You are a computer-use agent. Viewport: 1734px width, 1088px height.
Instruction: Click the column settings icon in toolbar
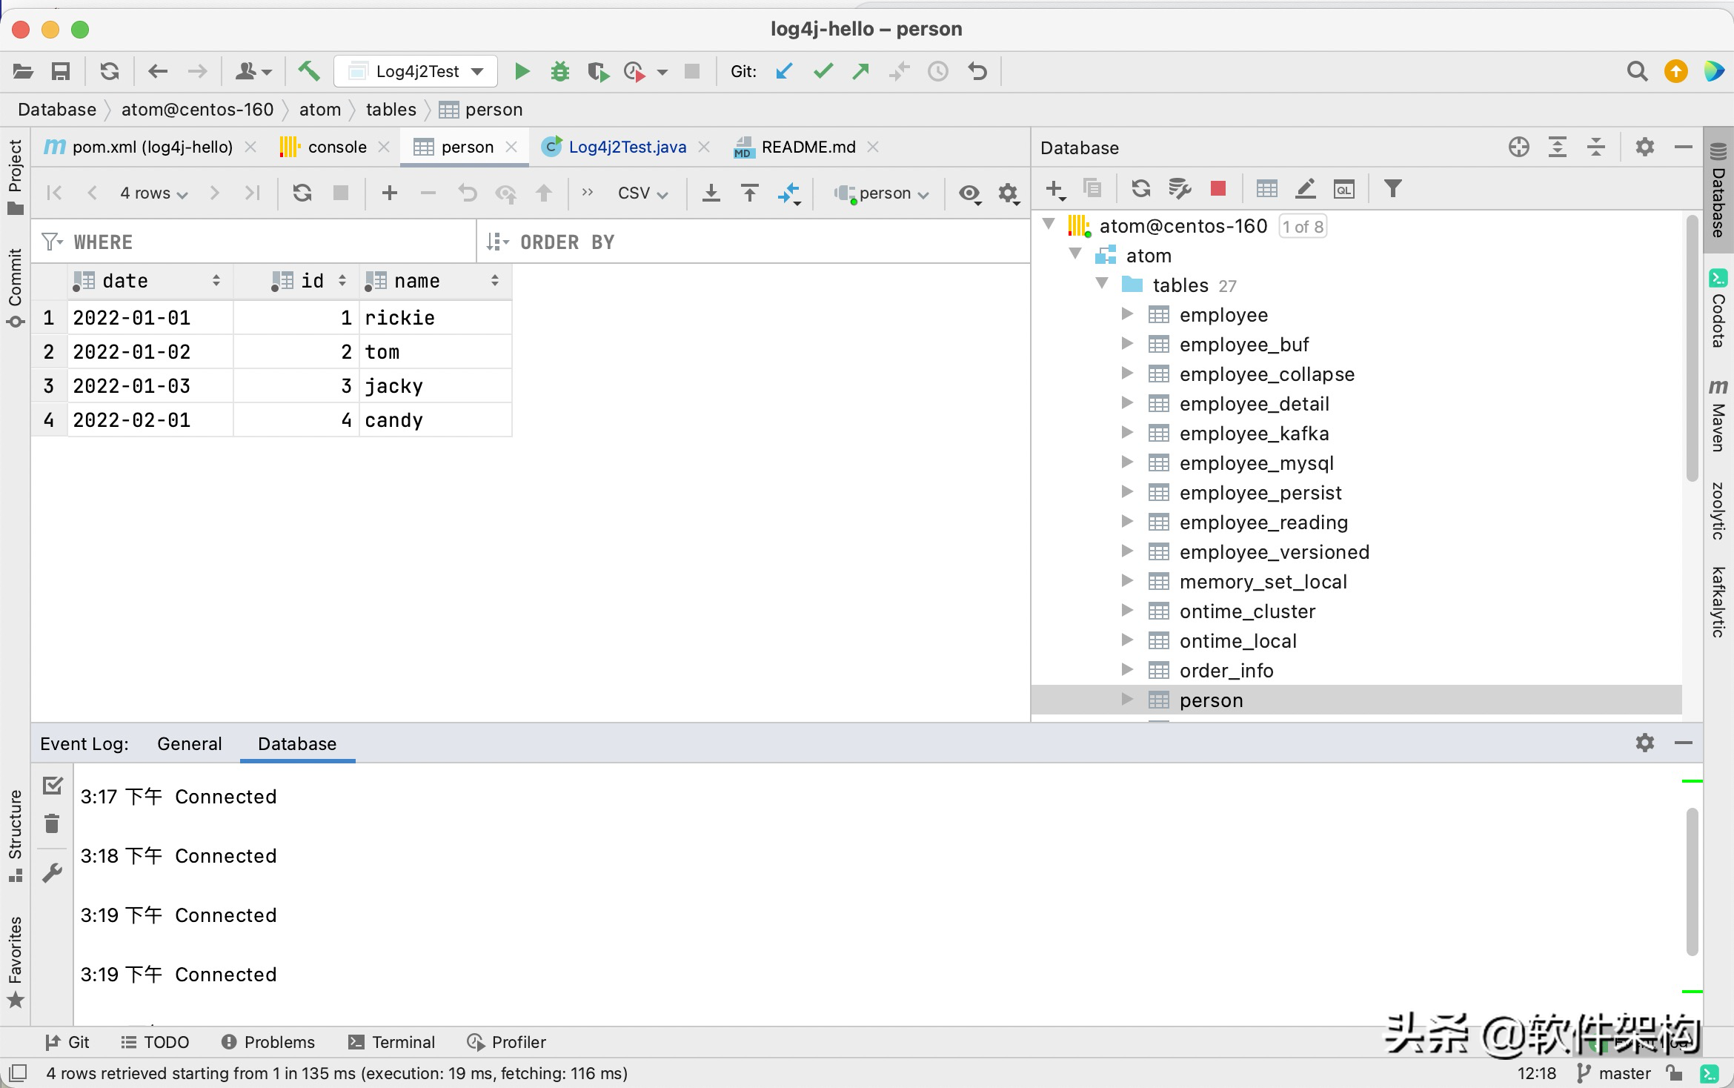1009,193
